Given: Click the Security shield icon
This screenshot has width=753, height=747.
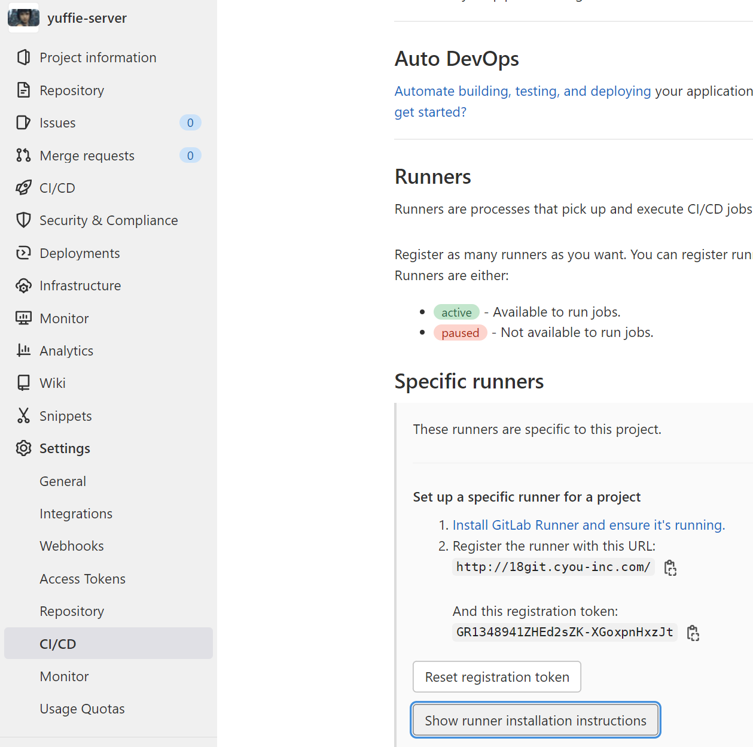Looking at the screenshot, I should [23, 220].
